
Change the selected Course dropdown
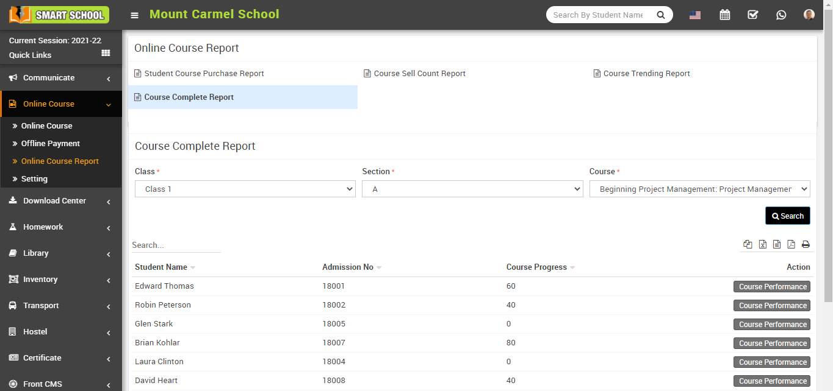(699, 189)
